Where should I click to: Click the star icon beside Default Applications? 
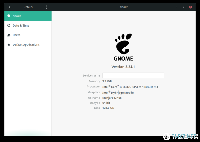point(9,44)
